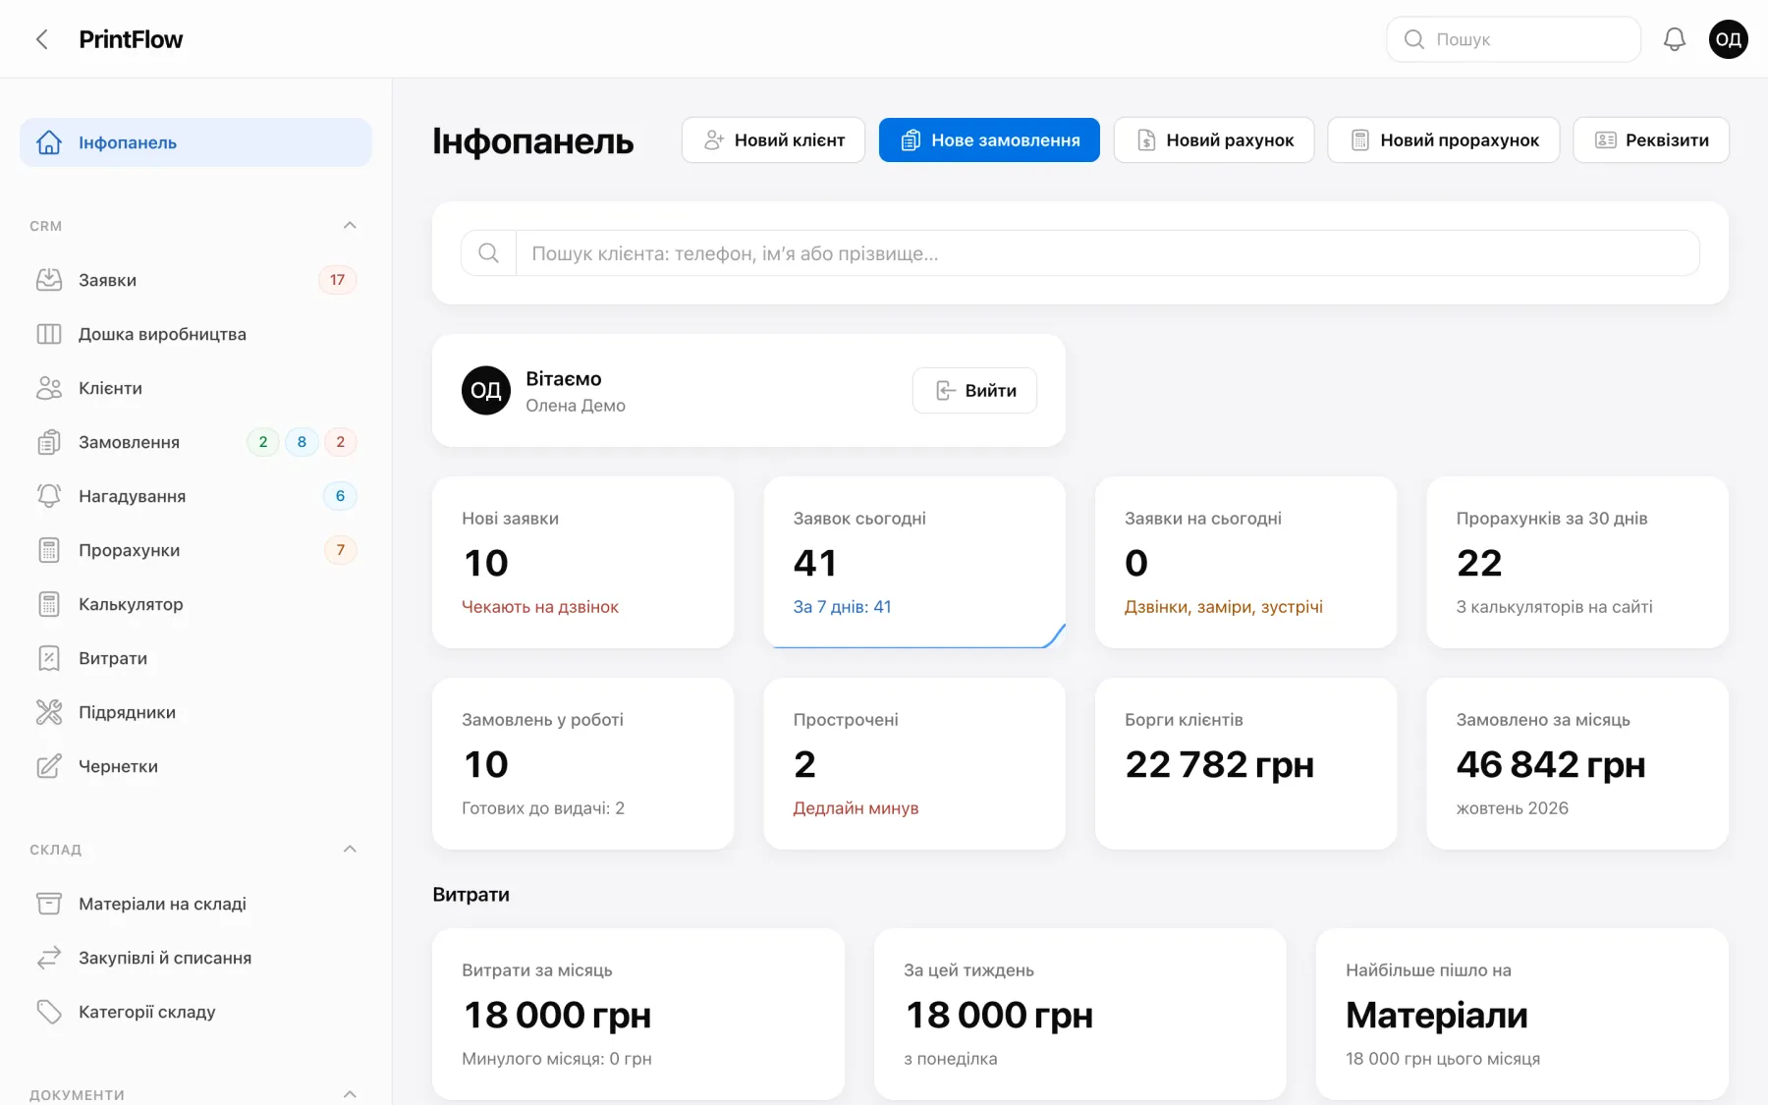Create a Нове замовлення

click(989, 140)
